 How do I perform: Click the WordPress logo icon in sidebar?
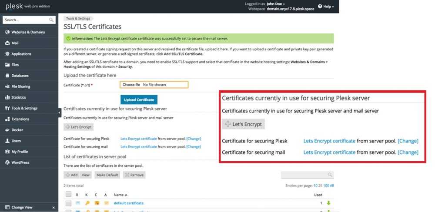click(x=7, y=162)
